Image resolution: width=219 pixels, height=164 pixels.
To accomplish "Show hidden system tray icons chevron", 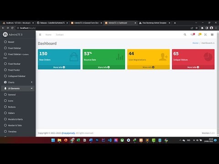I will click(x=180, y=140).
